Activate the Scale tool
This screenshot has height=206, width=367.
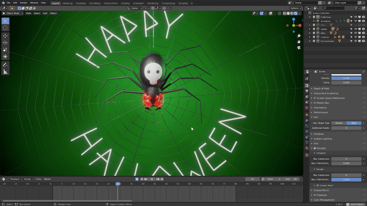click(5, 49)
